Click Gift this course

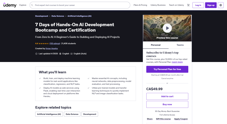coord(163,119)
